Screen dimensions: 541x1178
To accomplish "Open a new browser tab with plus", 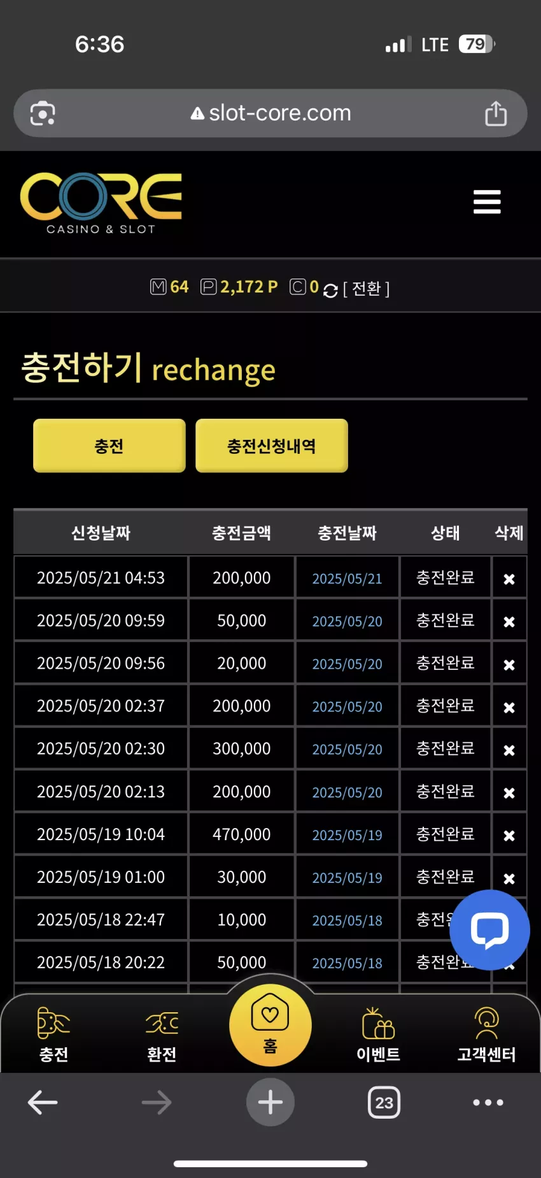I will tap(270, 1102).
